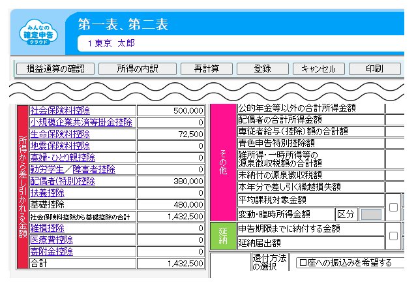Click 配偶者の合計所得金額 label
Viewport: 416px width, 282px height.
[280, 119]
